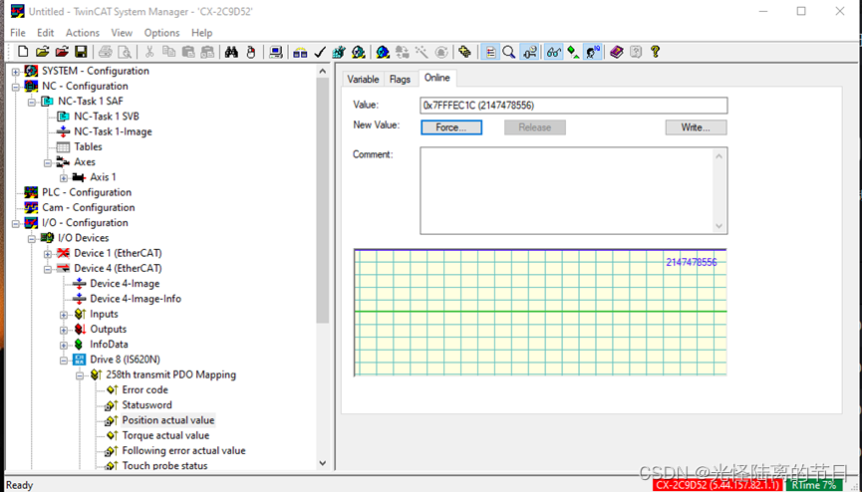Open the View menu

(x=122, y=33)
